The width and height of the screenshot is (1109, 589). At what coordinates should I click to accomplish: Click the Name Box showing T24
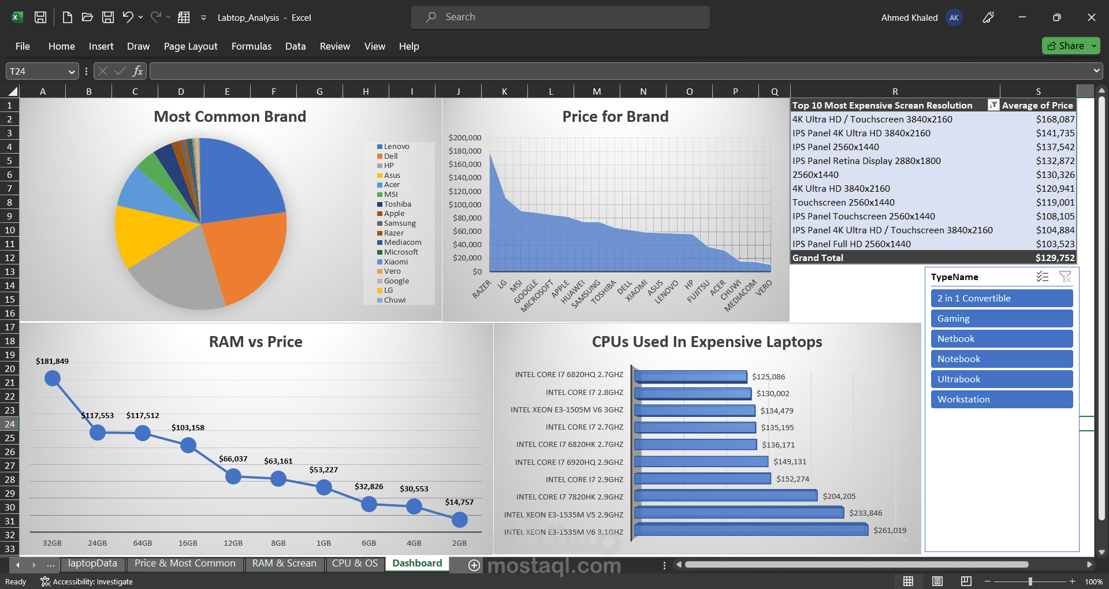click(x=36, y=71)
